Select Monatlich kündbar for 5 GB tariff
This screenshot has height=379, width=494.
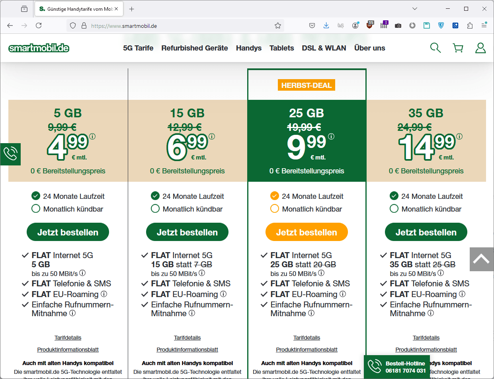coord(36,208)
